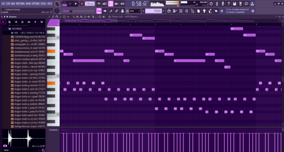Enable the record button

[x=82, y=4]
